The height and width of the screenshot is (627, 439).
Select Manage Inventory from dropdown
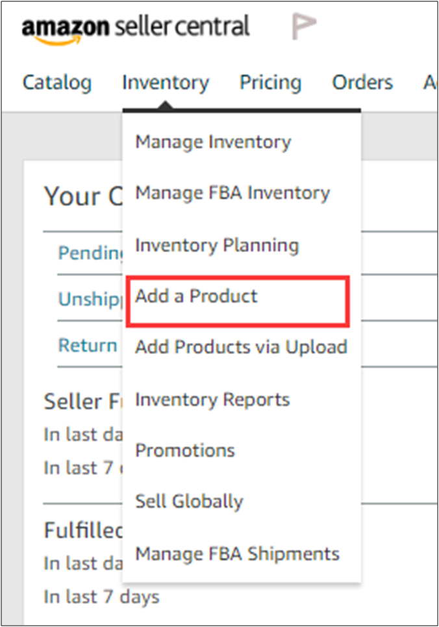click(x=213, y=142)
